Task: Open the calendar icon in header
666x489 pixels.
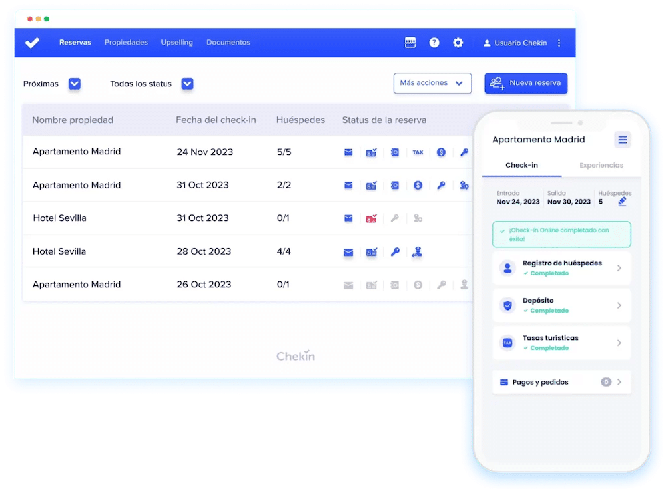Action: coord(410,43)
